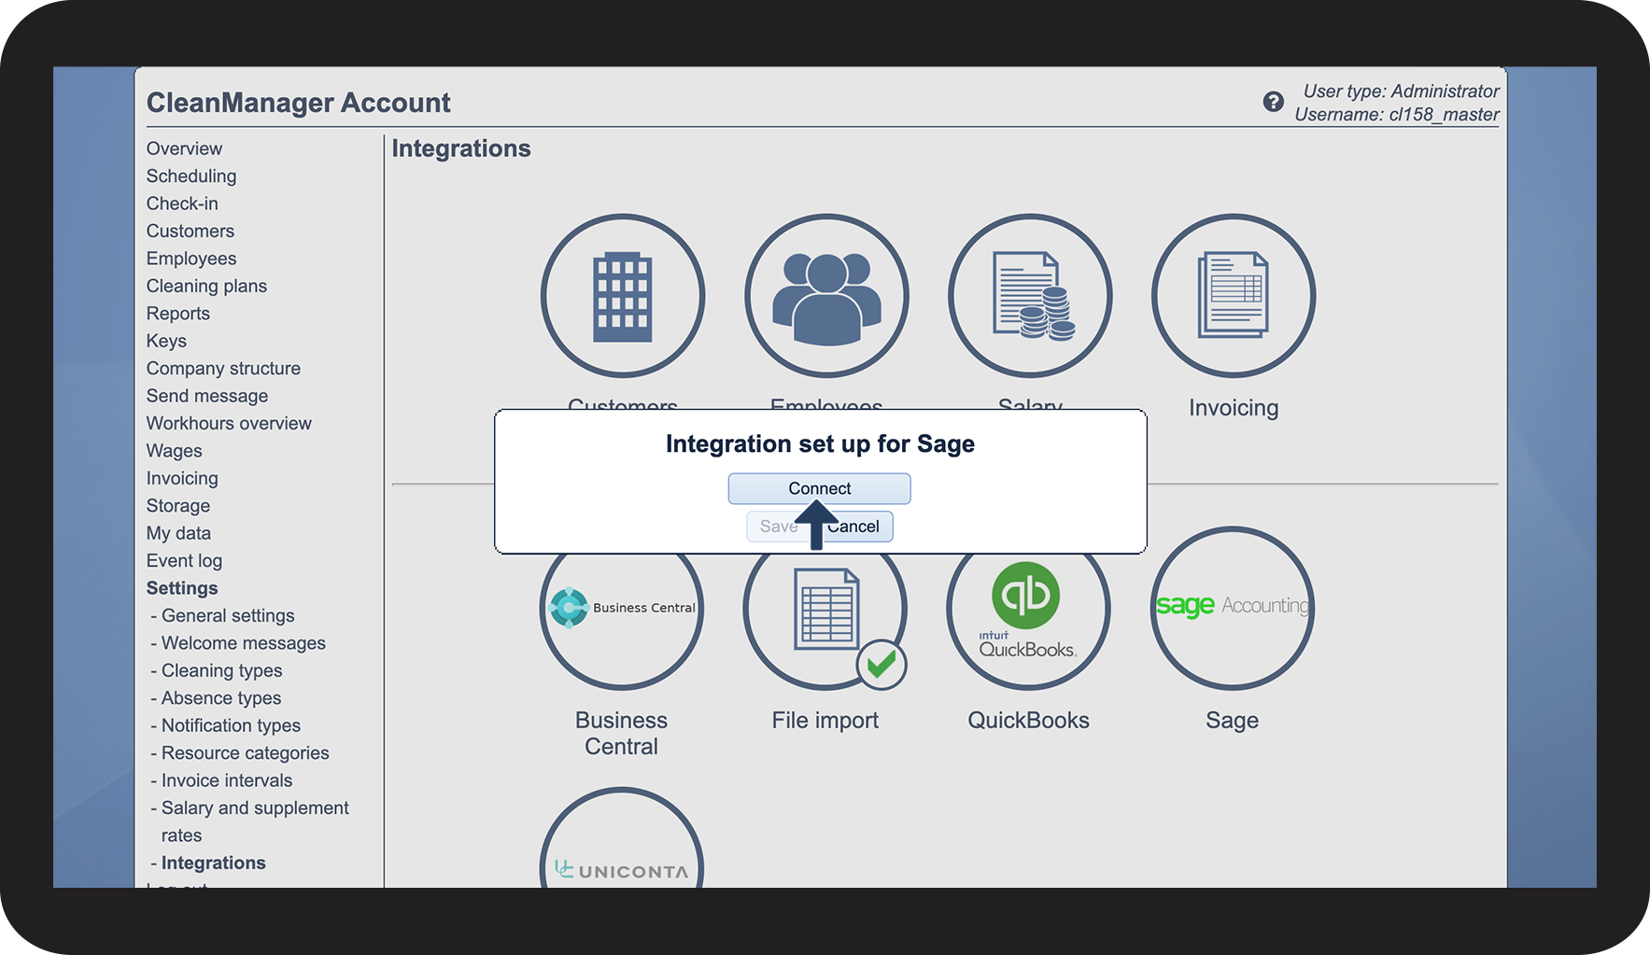The height and width of the screenshot is (955, 1650).
Task: Open My data from the sidebar
Action: (x=178, y=533)
